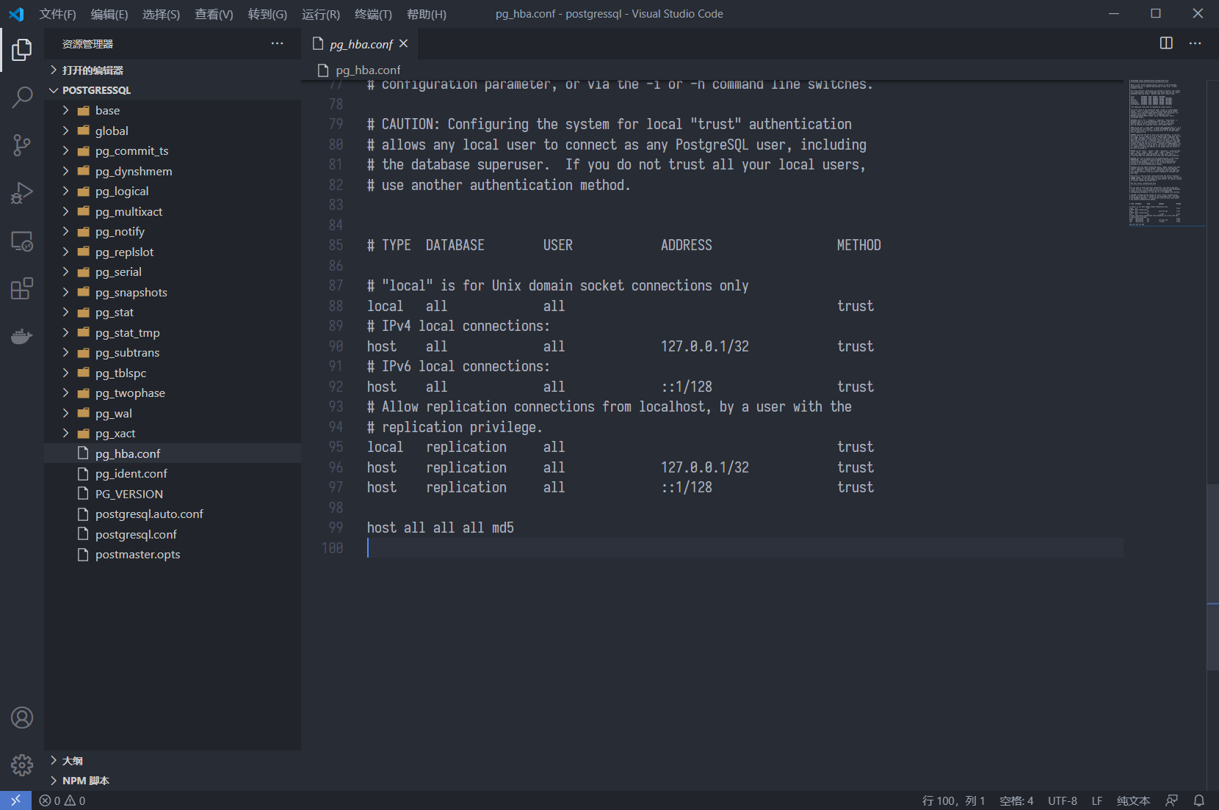
Task: Open the notifications bell in status bar
Action: tap(1199, 800)
